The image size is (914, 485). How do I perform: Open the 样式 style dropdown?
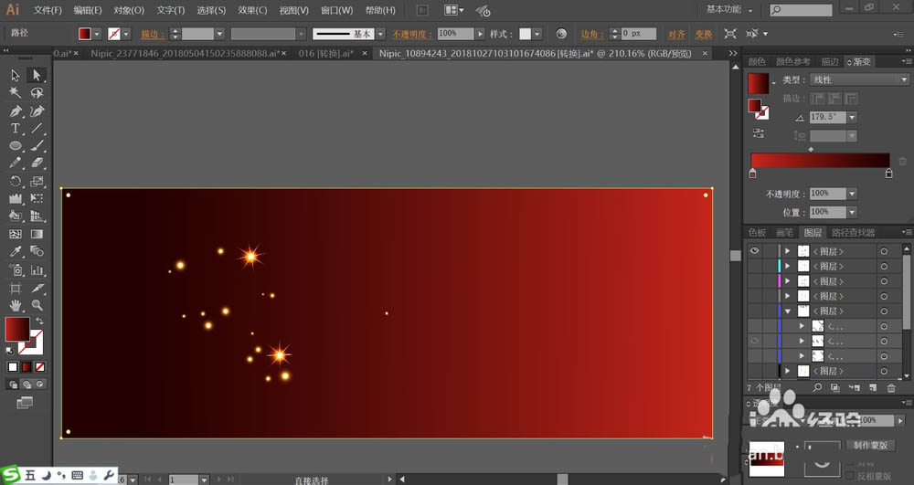pyautogui.click(x=537, y=34)
